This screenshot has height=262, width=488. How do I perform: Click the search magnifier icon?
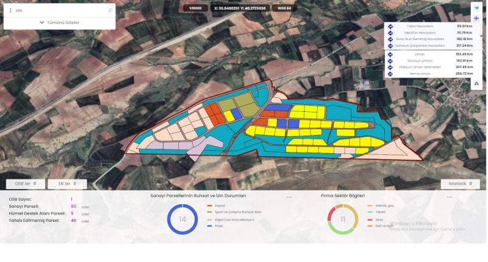[x=110, y=10]
